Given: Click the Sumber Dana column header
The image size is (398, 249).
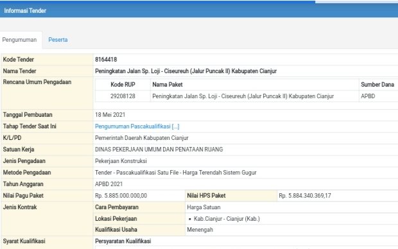Looking at the screenshot, I should pyautogui.click(x=377, y=85).
